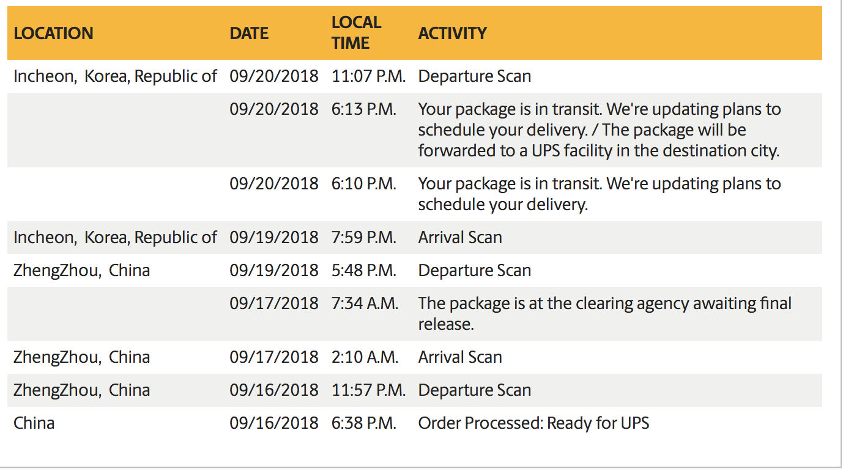Click the LOCATION column header
Viewport: 843px width, 474px height.
tap(53, 33)
